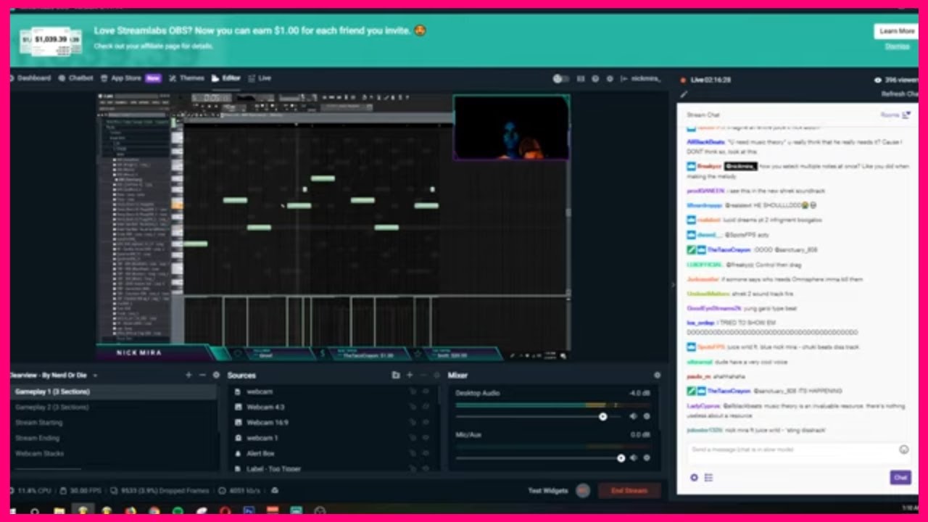Screen dimensions: 928x522
Task: Select the Webcam 4:3 source
Action: click(x=333, y=407)
